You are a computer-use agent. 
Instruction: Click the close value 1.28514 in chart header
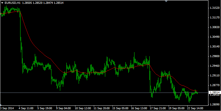[x=59, y=3]
